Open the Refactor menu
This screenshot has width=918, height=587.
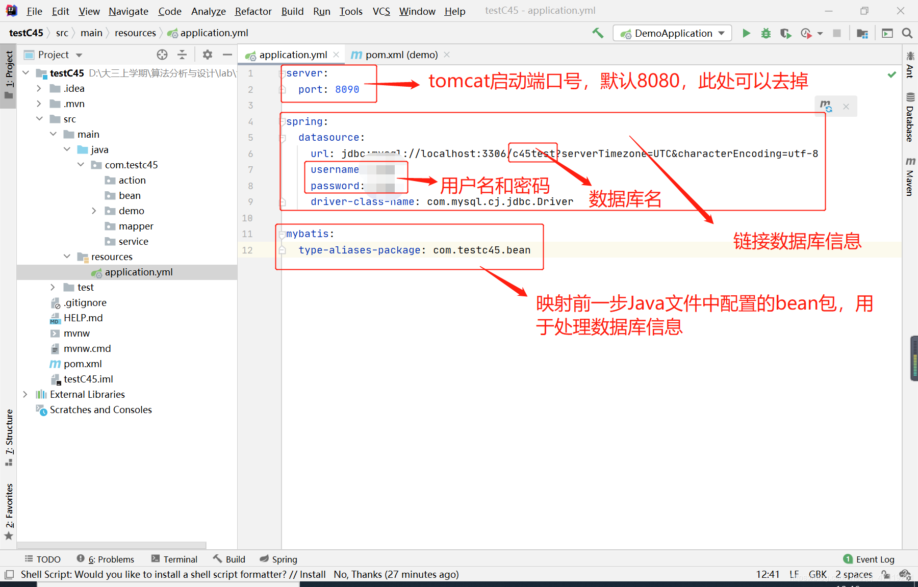click(x=253, y=11)
